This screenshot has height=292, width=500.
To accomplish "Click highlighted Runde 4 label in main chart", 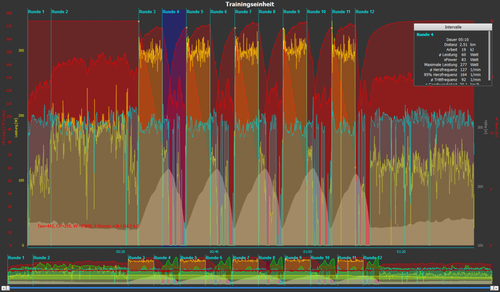I will (171, 12).
